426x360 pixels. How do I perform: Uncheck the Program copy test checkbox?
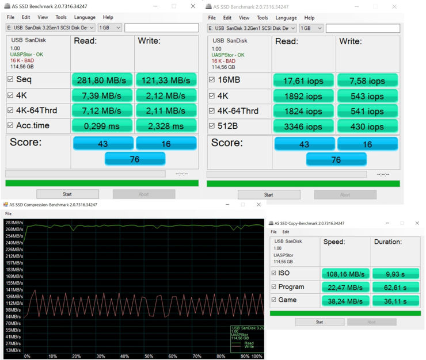pyautogui.click(x=273, y=286)
